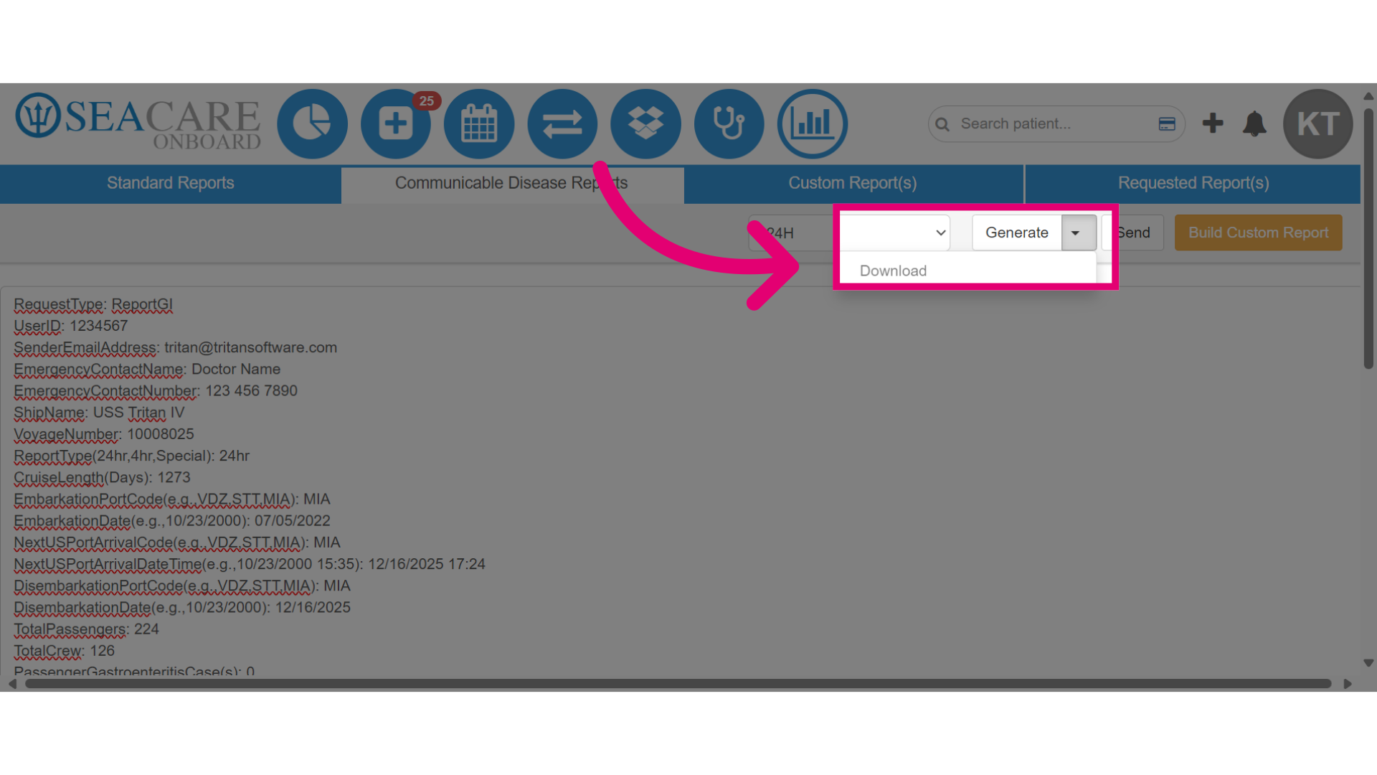Click 'ShipName: USS Tritan IV' line
The image size is (1377, 775).
coord(99,413)
